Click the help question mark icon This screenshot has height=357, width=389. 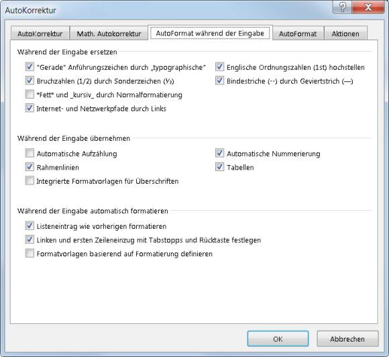[x=342, y=7]
